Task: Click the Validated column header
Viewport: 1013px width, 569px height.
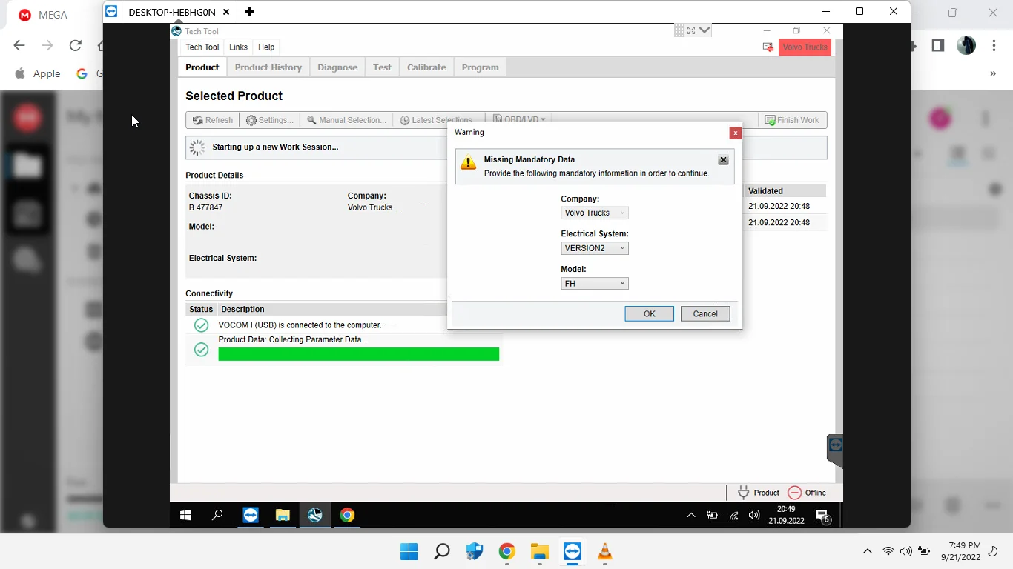Action: (x=785, y=191)
